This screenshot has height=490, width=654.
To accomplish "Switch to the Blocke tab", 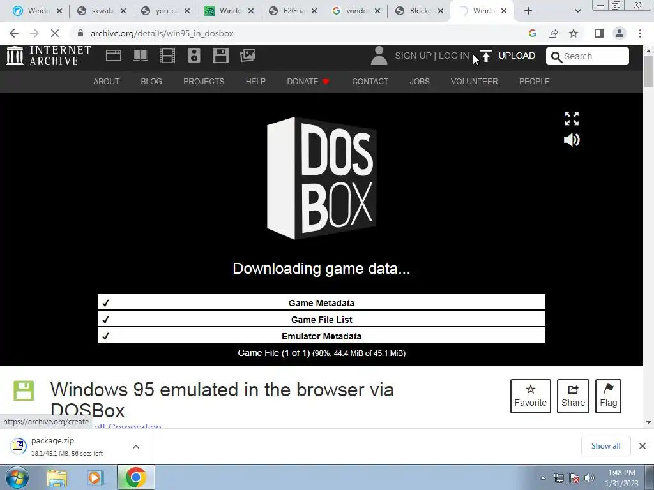I will [x=420, y=11].
